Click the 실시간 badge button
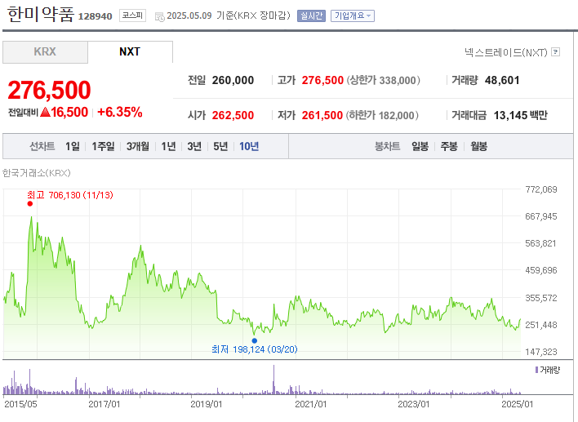Image resolution: width=578 pixels, height=422 pixels. 311,16
